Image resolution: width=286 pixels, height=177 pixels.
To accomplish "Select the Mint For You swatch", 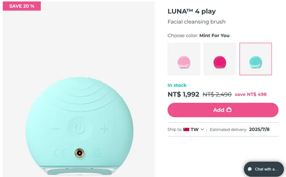I will click(x=255, y=59).
